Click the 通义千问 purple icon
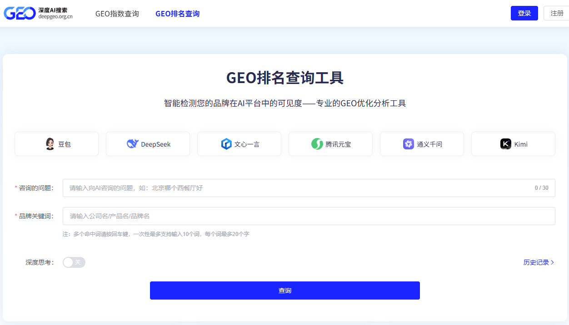 click(409, 144)
